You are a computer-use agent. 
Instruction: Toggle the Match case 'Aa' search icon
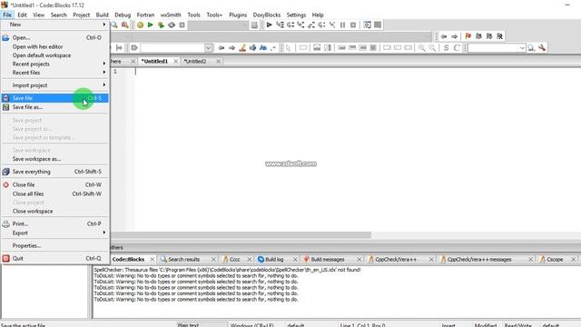point(263,48)
